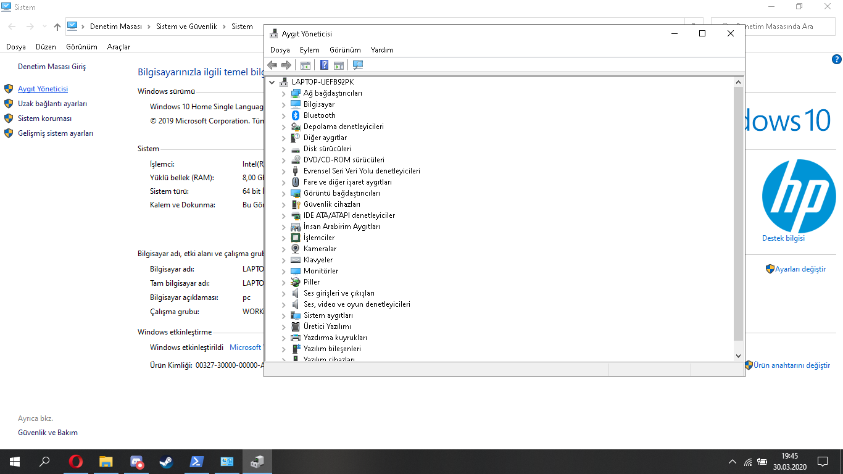Open the notification center icon in the taskbar
Viewport: 843px width, 474px height.
pyautogui.click(x=822, y=462)
